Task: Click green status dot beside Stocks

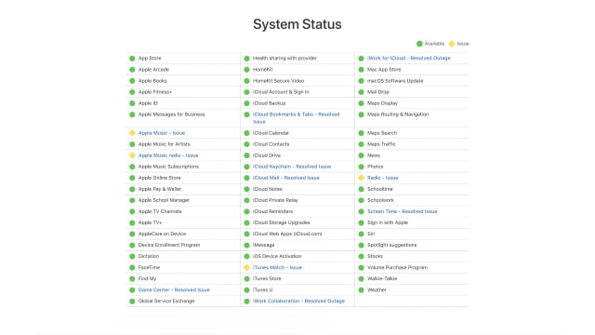Action: [362, 257]
